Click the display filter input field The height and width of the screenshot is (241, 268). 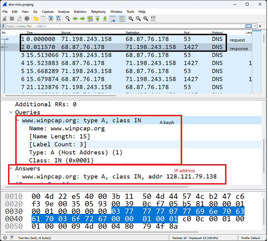click(x=125, y=26)
